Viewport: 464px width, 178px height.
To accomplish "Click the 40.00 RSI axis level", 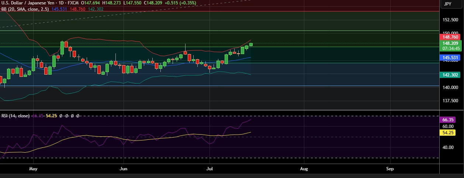I will coord(449,147).
